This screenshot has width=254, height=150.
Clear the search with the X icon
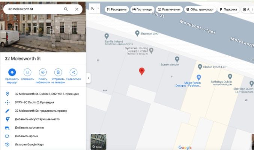(x=77, y=9)
